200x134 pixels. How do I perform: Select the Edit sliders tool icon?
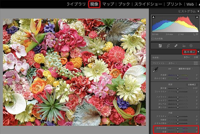pyautogui.click(x=160, y=46)
